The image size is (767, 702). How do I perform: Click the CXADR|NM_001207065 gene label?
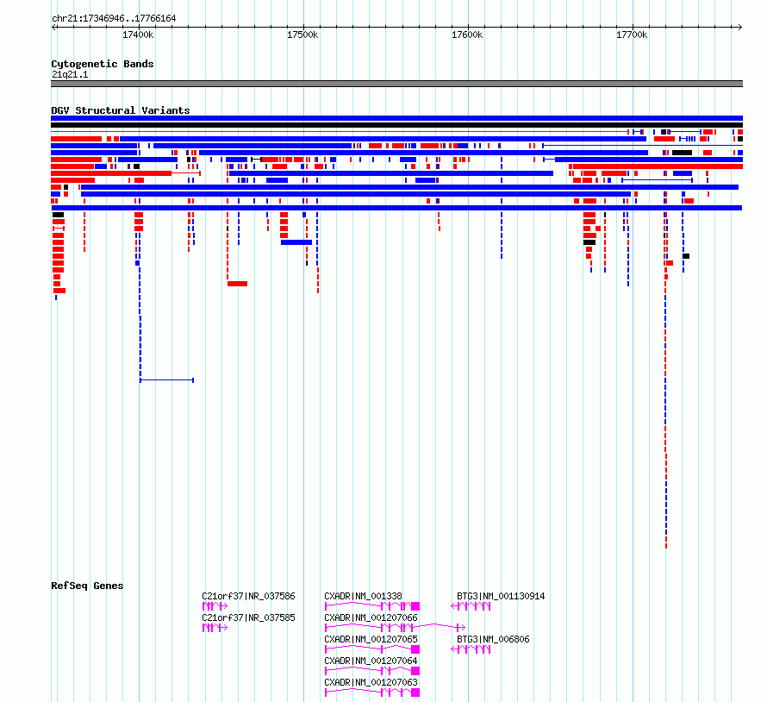371,639
